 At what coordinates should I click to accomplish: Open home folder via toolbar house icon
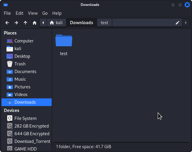(35, 23)
